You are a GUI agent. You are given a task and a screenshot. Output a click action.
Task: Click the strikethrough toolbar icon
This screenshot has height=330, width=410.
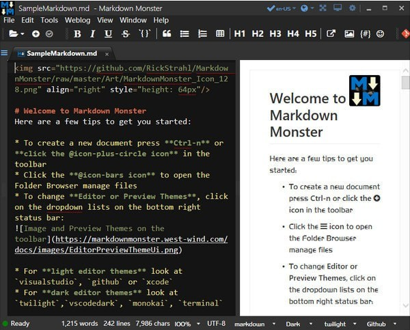(x=126, y=33)
